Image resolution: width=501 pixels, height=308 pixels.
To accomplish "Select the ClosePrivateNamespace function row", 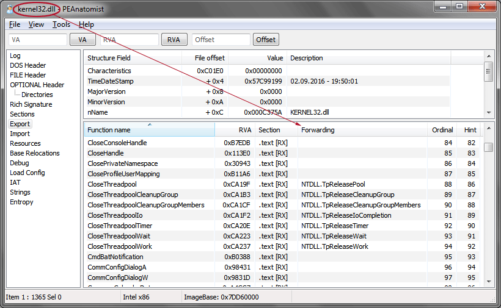I will [282, 163].
